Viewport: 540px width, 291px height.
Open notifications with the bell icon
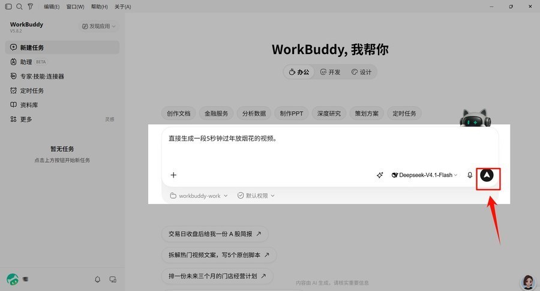[x=97, y=279]
